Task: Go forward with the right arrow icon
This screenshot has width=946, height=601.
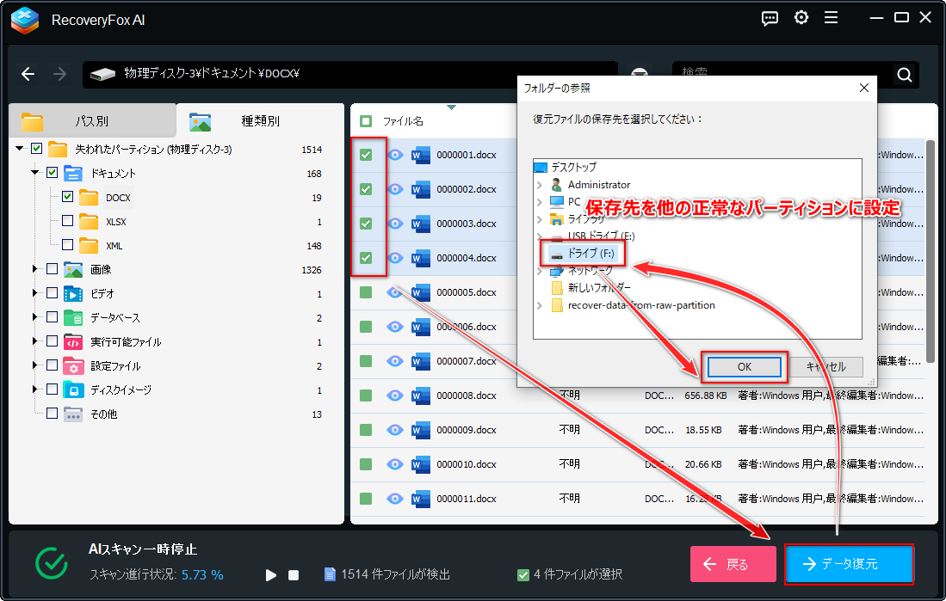Action: point(59,74)
